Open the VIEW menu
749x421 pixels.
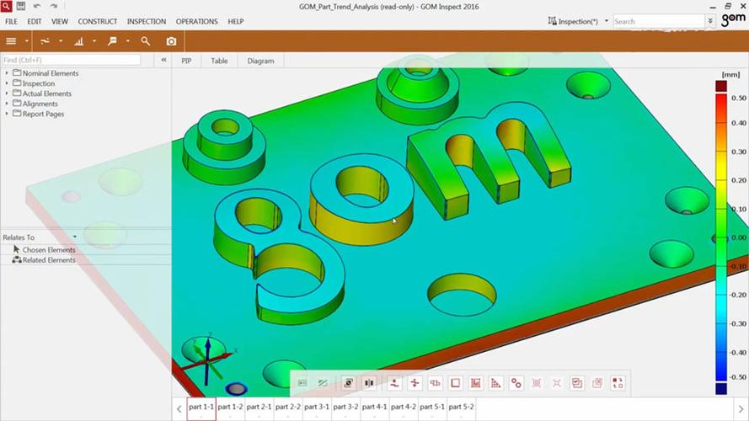(60, 22)
